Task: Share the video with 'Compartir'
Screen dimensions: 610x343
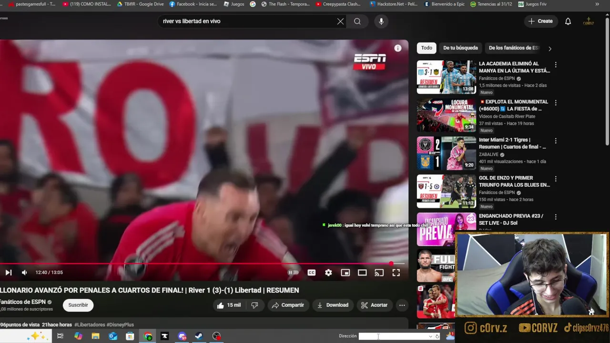Action: [288, 305]
